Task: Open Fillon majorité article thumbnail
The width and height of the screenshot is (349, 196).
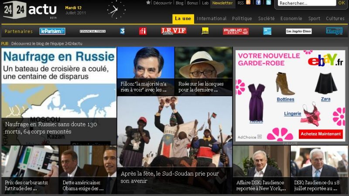Action: pyautogui.click(x=146, y=71)
